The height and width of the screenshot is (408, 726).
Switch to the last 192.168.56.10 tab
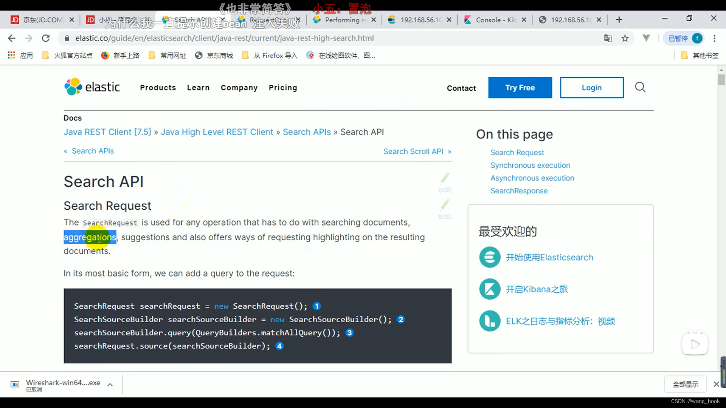[x=570, y=20]
